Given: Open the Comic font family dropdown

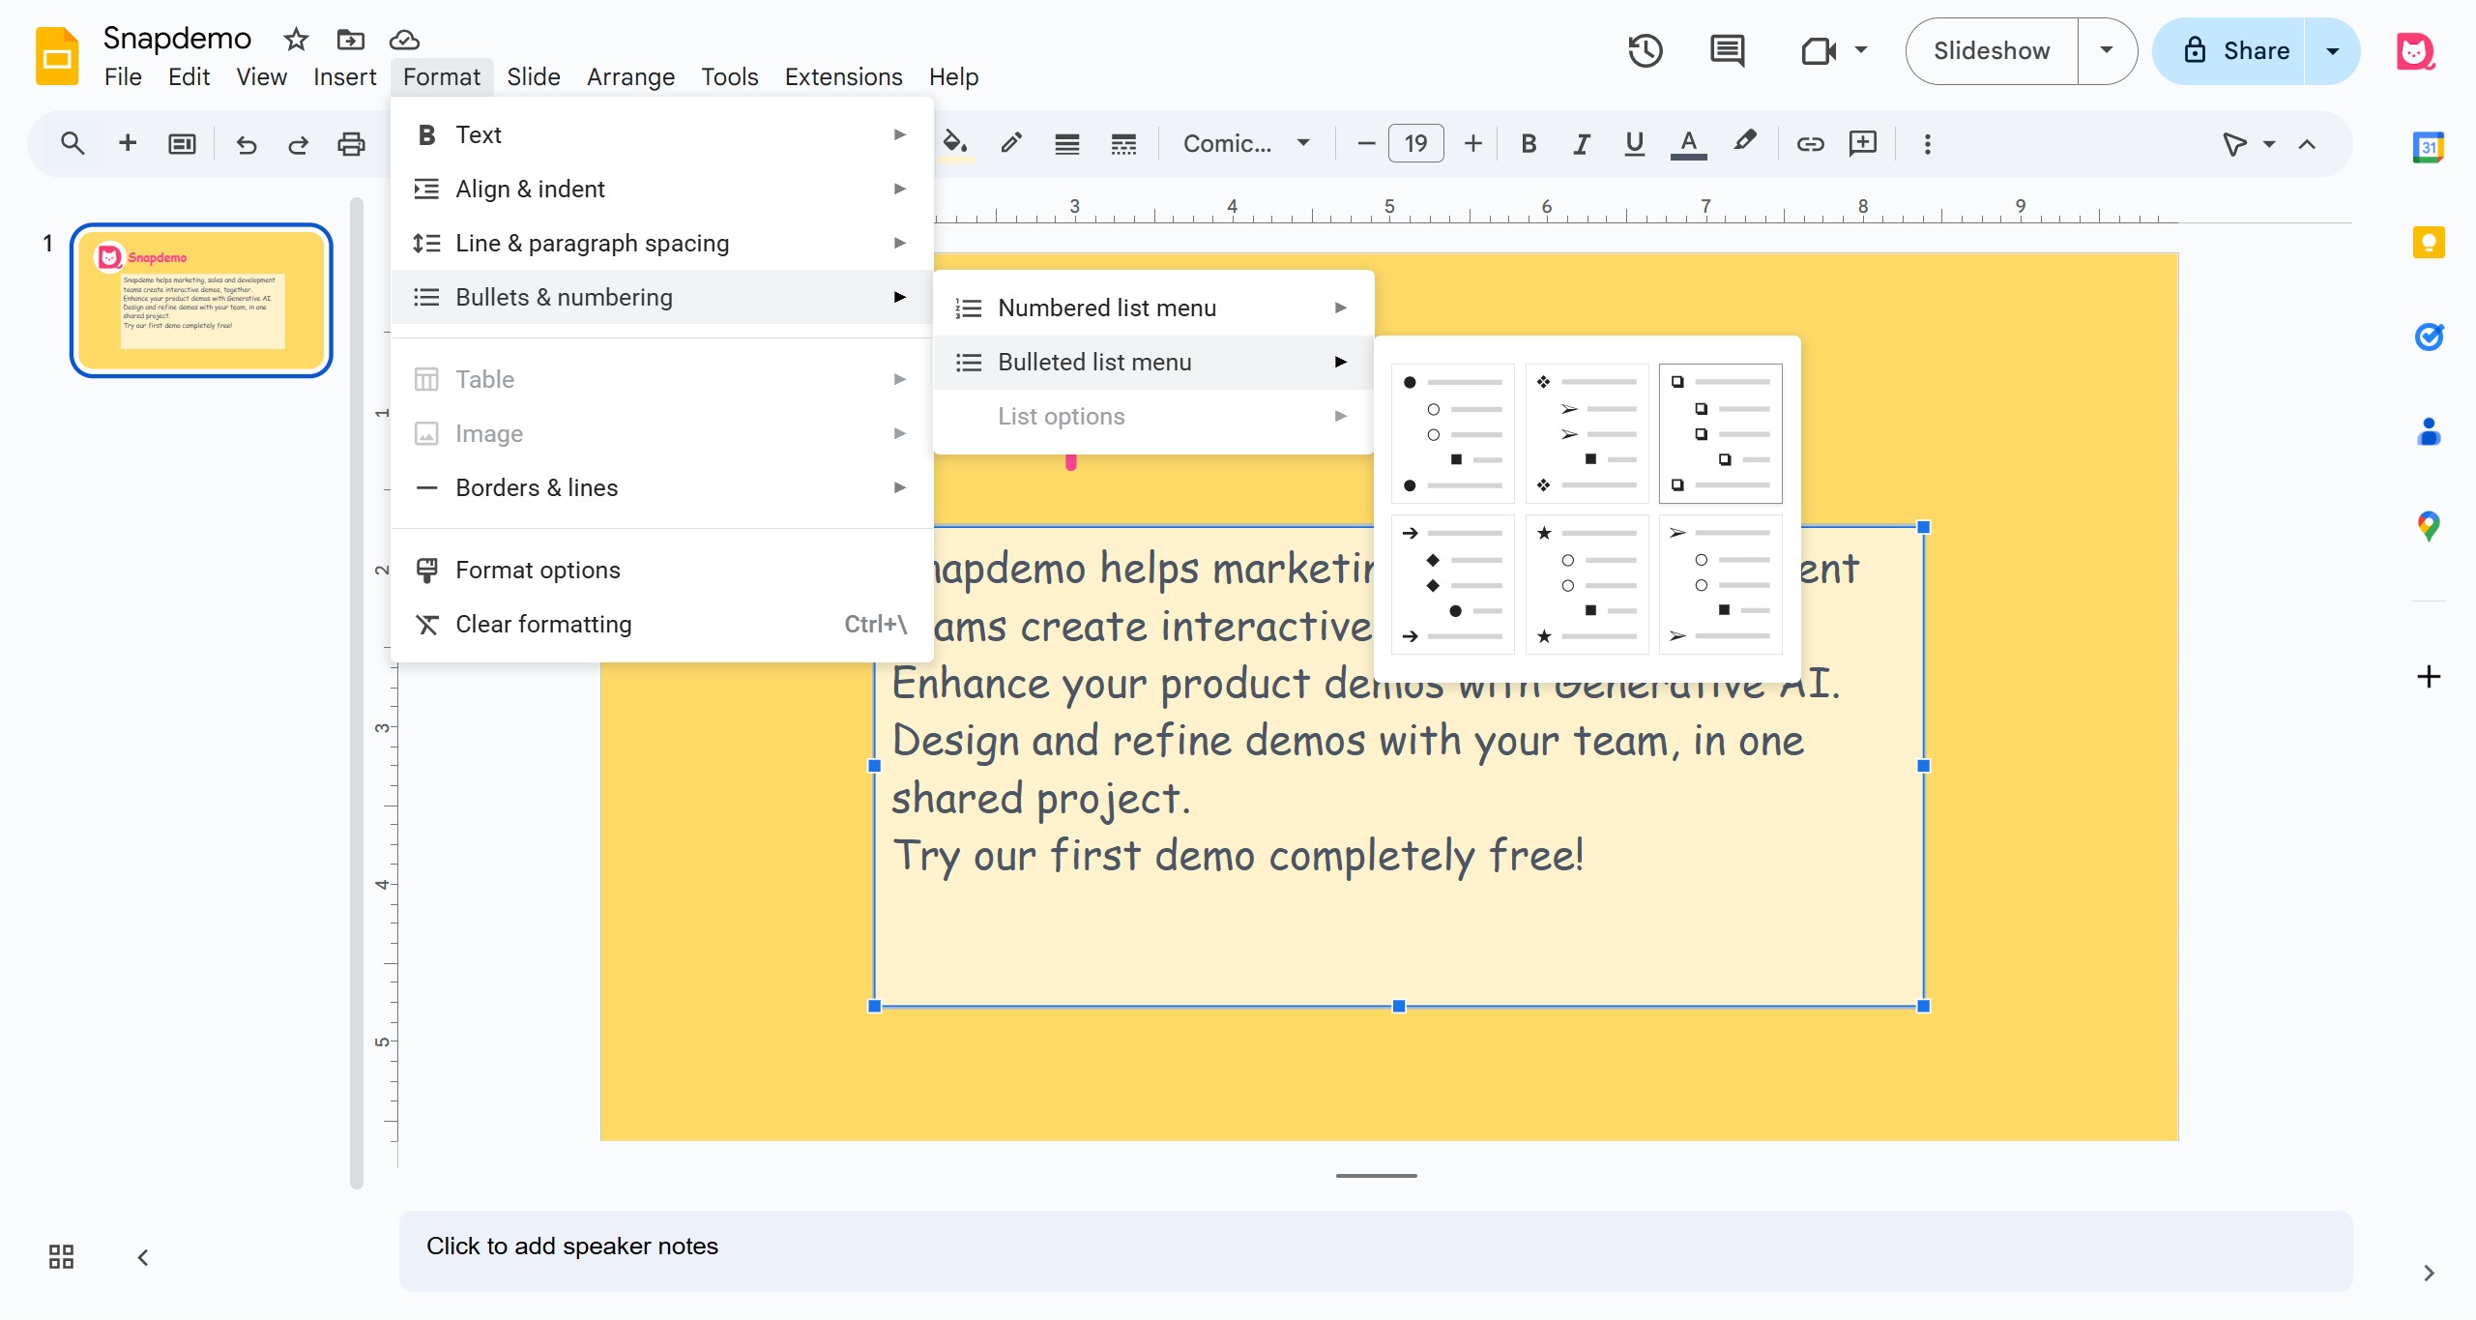Looking at the screenshot, I should tap(1246, 144).
